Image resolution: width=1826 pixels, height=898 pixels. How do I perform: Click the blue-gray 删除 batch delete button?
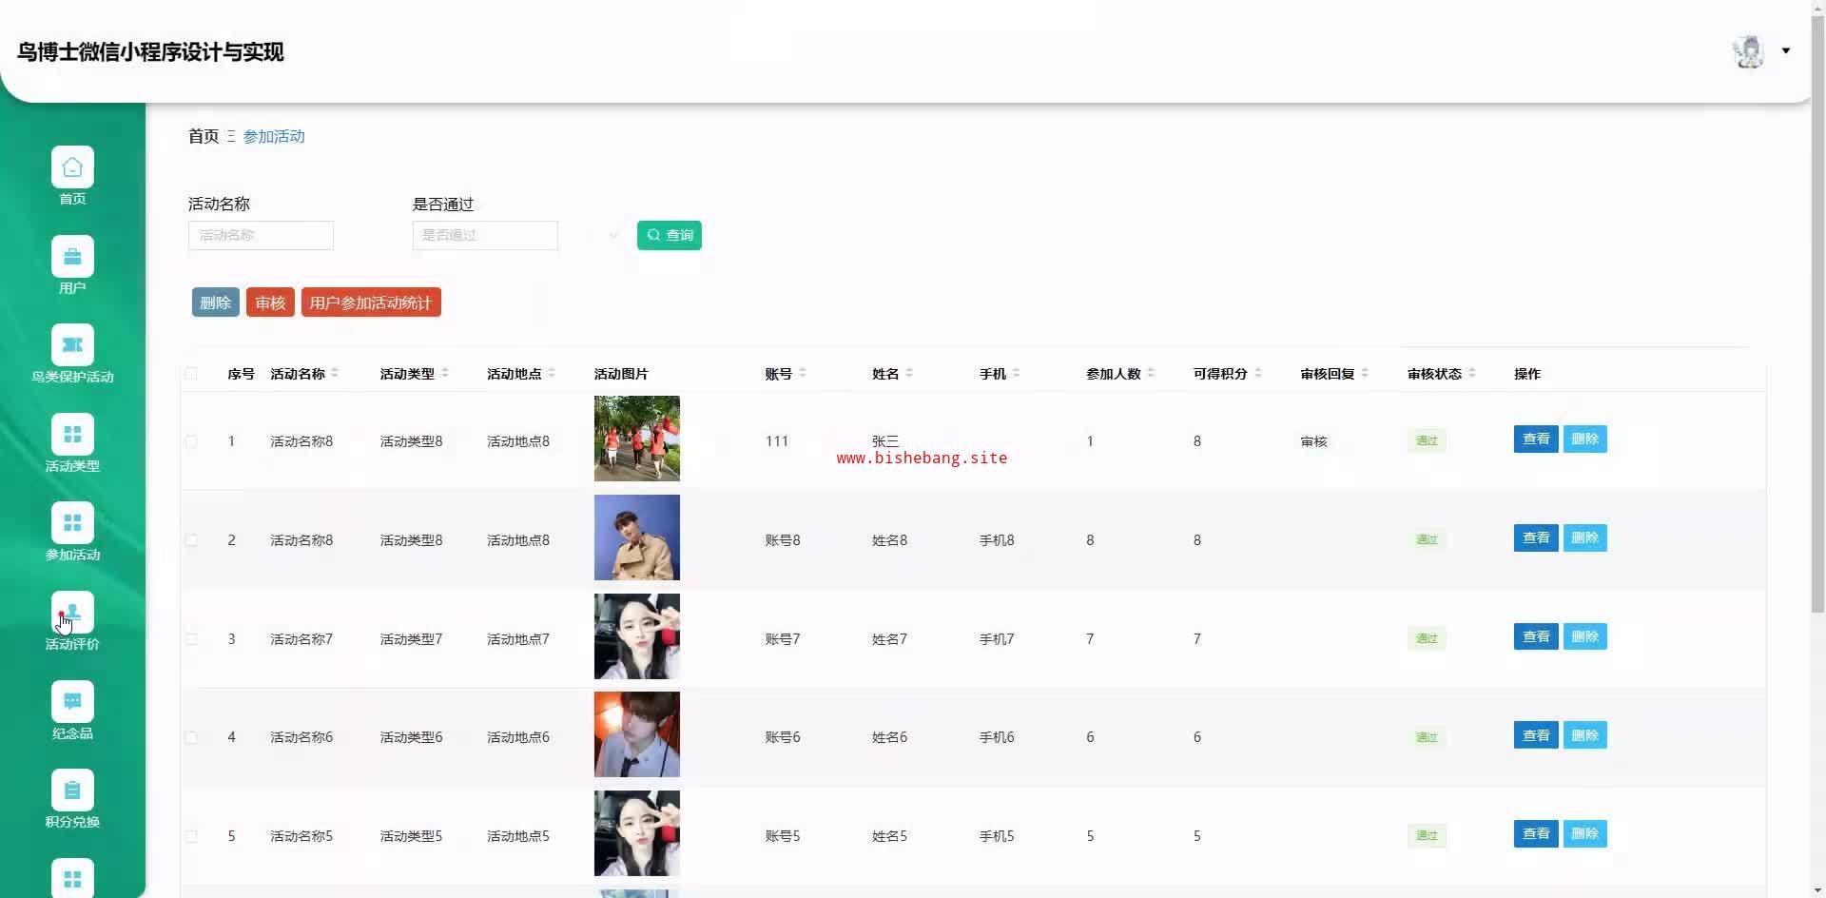216,303
